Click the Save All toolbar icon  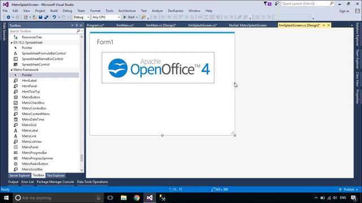pos(46,17)
